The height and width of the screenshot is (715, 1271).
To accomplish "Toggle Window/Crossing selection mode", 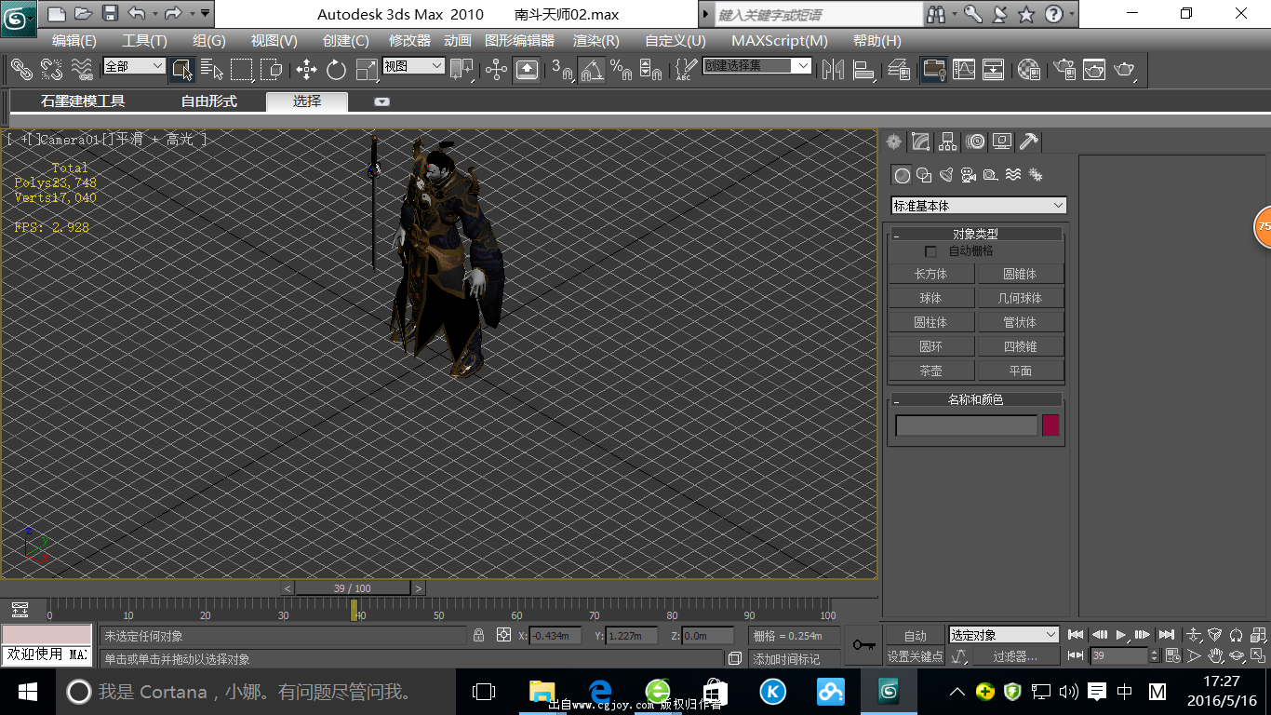I will pyautogui.click(x=271, y=69).
